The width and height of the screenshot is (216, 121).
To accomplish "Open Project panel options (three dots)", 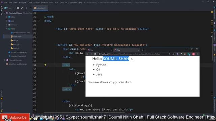I will coord(27,8).
